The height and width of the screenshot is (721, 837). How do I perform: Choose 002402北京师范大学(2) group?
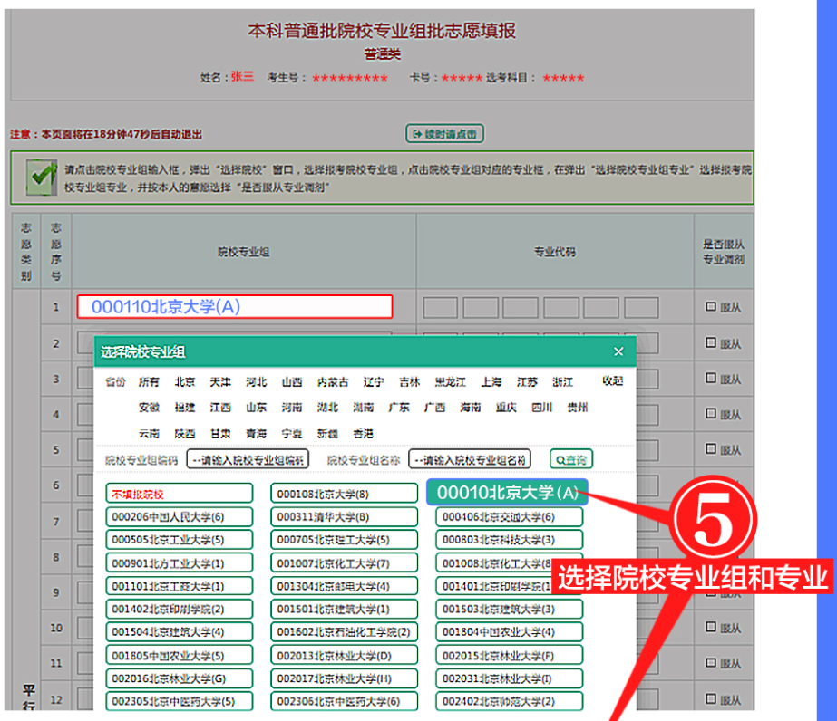[510, 701]
